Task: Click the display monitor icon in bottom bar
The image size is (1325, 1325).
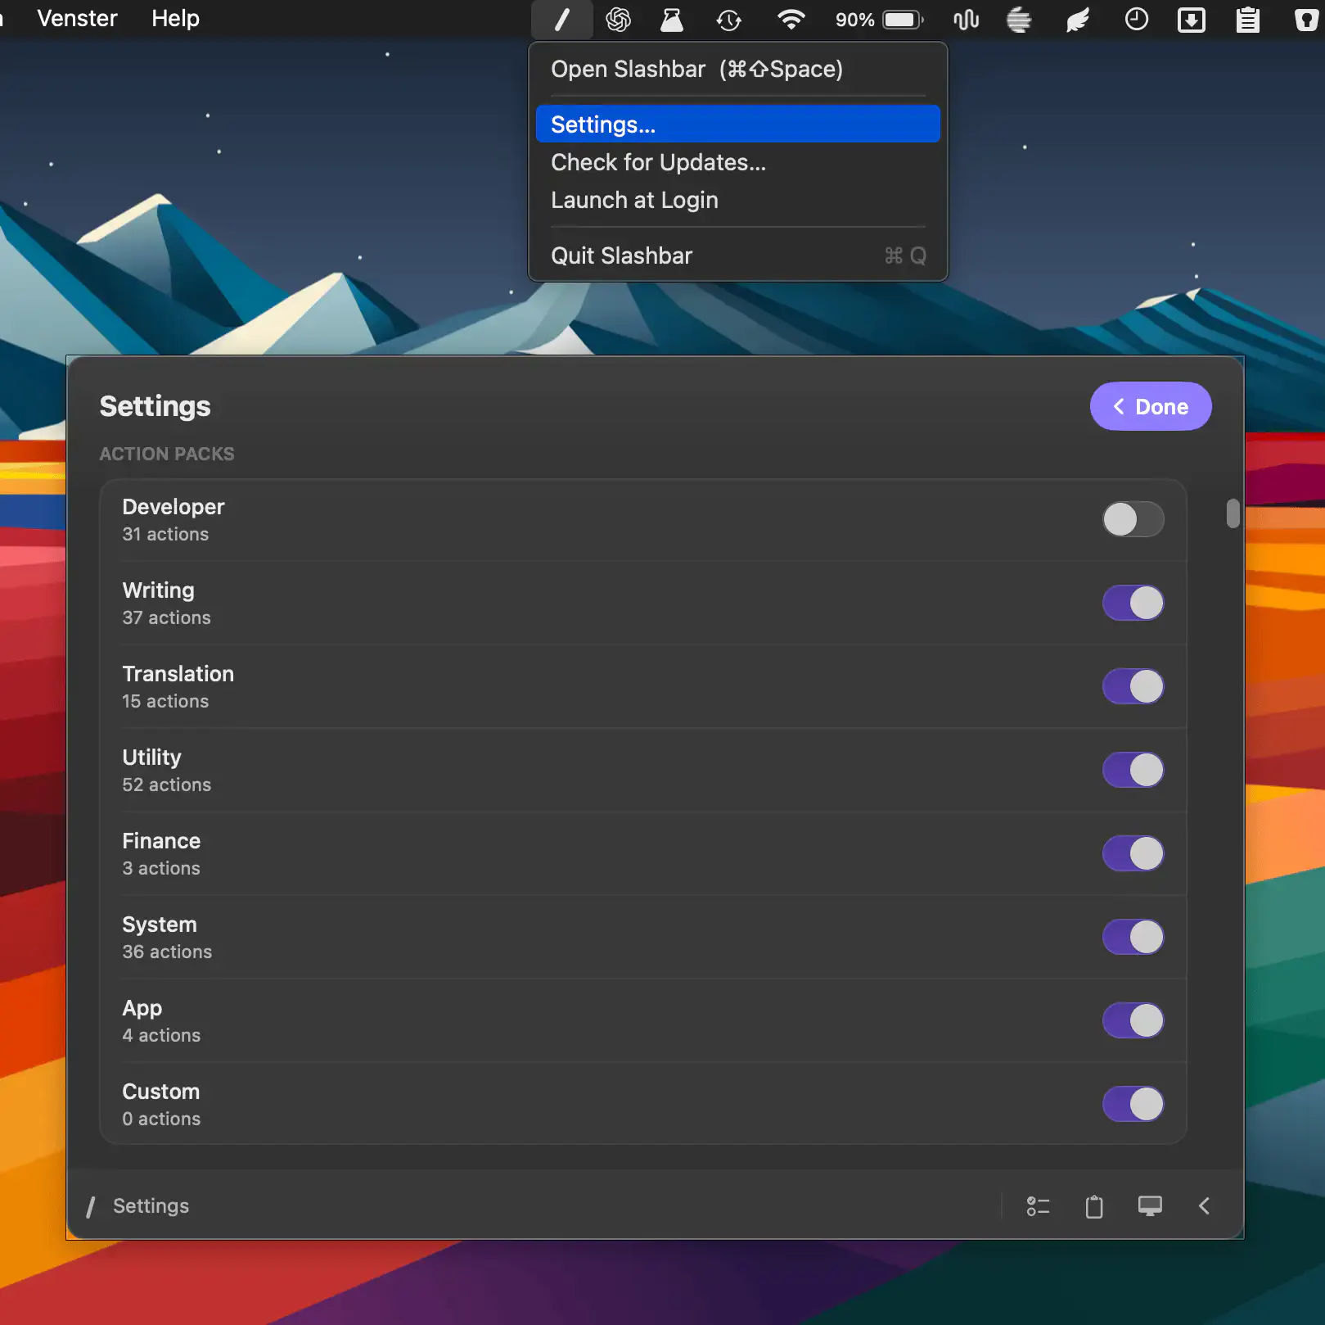Action: pos(1150,1206)
